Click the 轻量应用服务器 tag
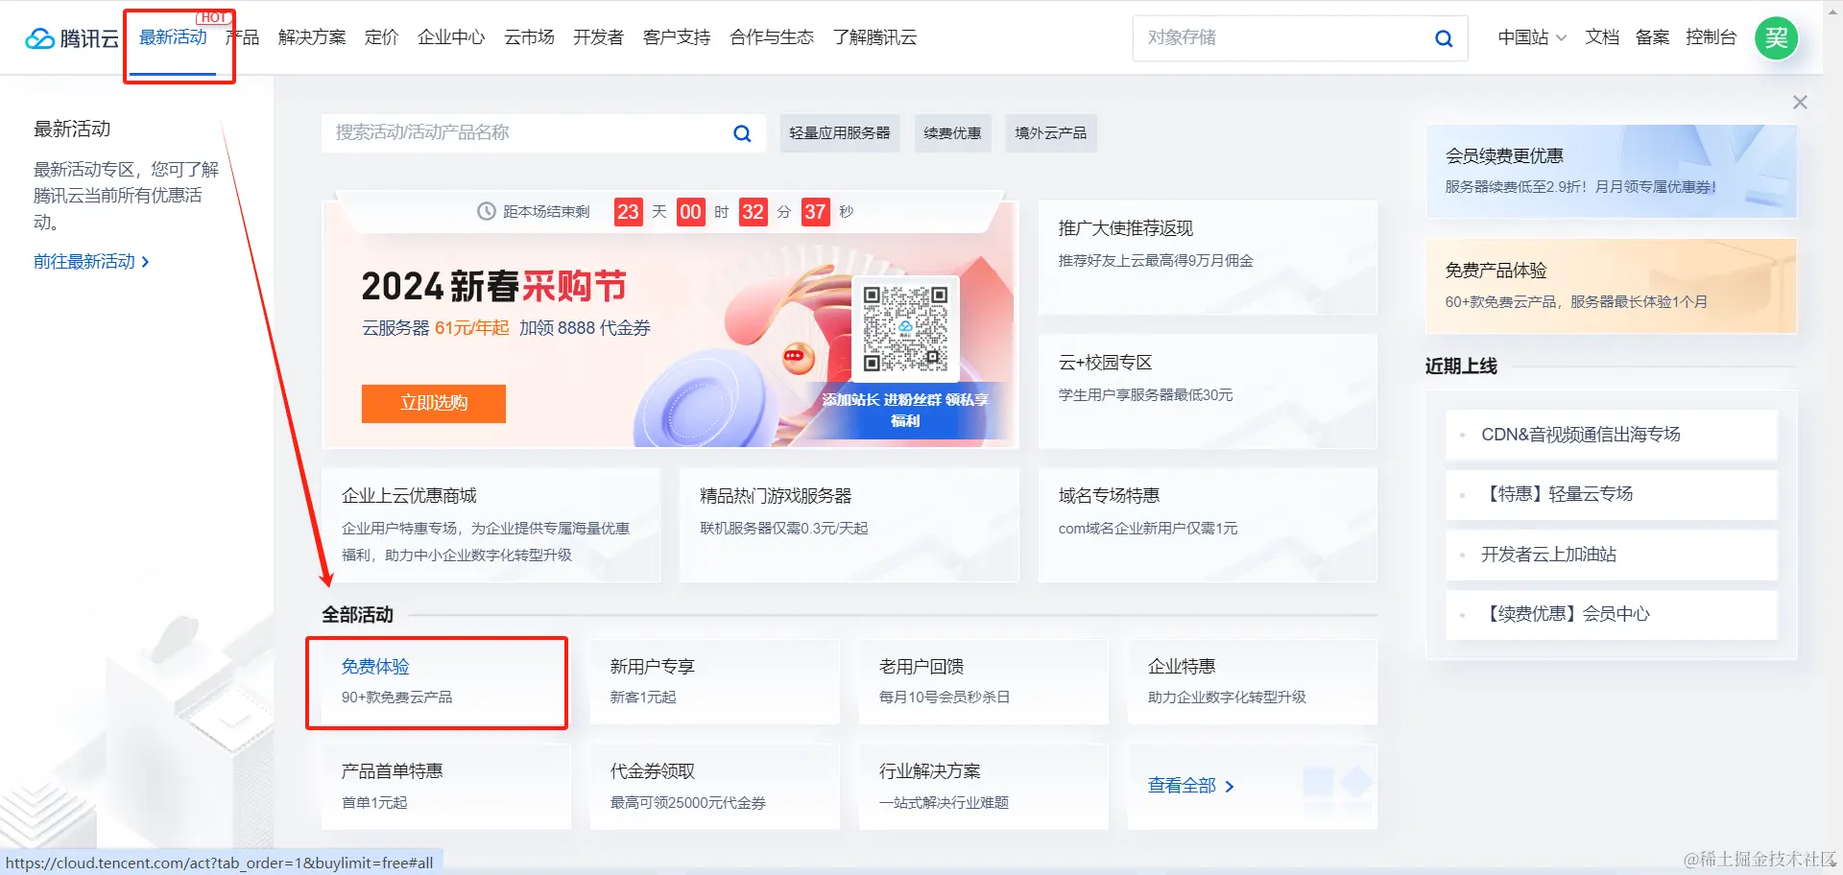 (x=840, y=133)
